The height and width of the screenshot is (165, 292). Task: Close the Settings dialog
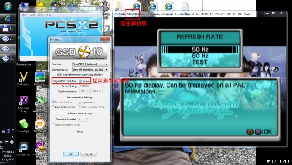[x=105, y=38]
